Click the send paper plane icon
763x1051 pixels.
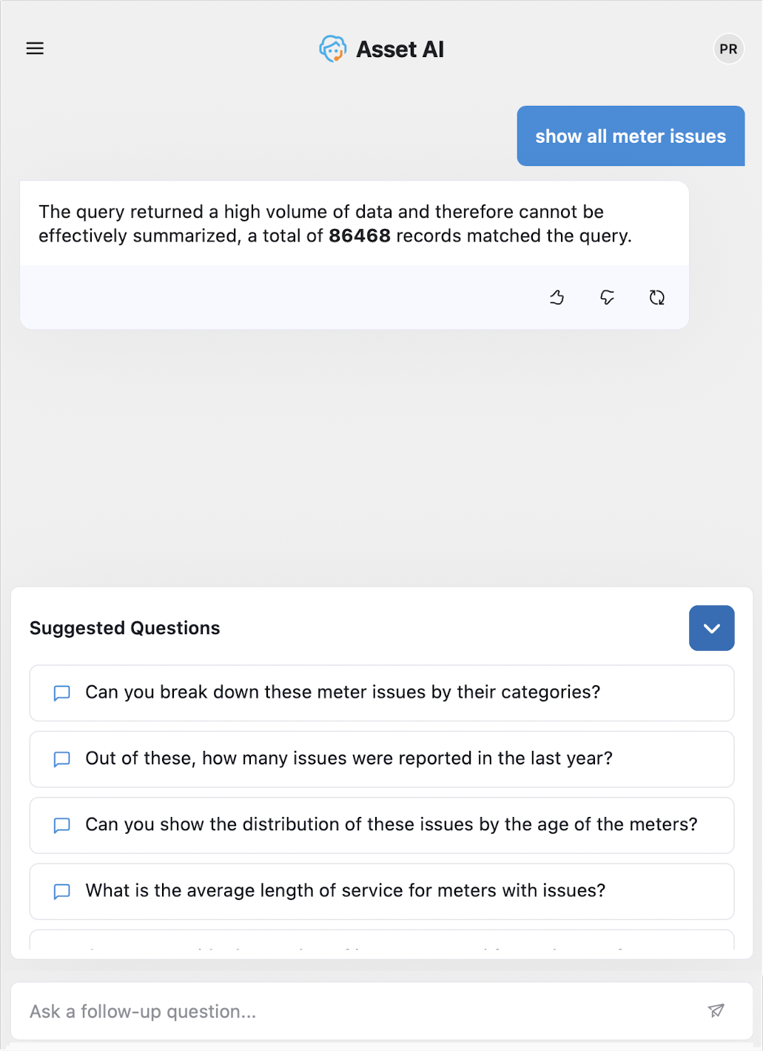716,1011
